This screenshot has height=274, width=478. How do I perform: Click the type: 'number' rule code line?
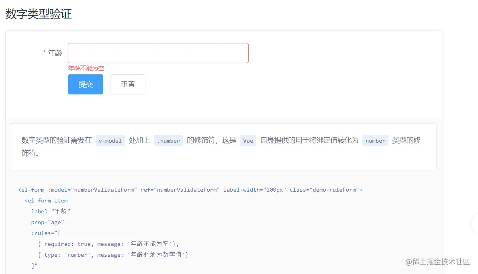click(x=113, y=254)
